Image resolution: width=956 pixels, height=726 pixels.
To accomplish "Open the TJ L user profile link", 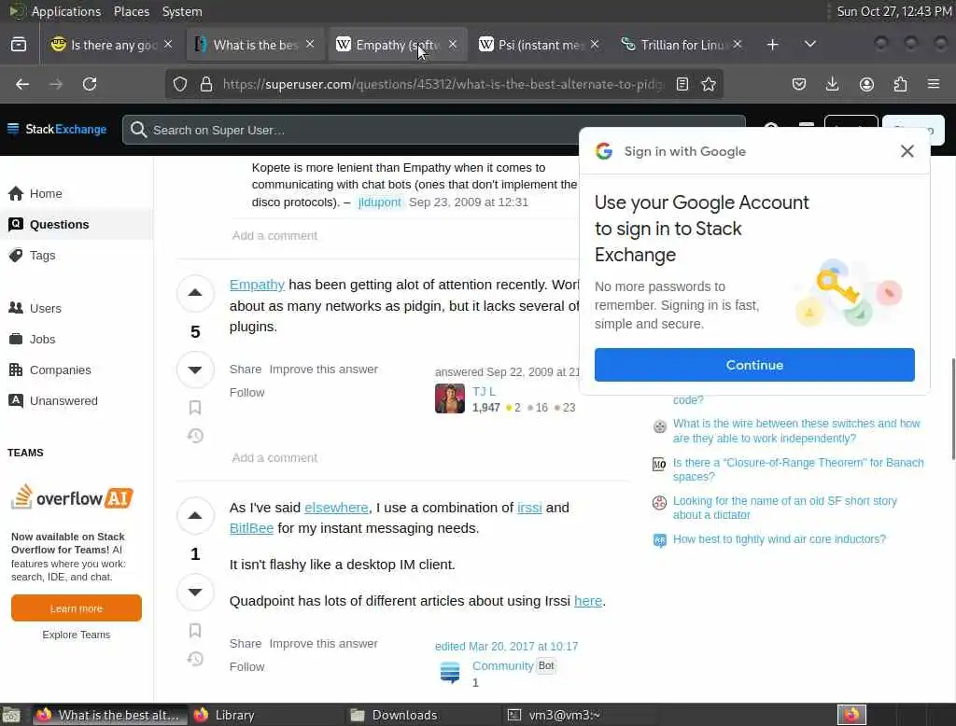I will click(484, 391).
